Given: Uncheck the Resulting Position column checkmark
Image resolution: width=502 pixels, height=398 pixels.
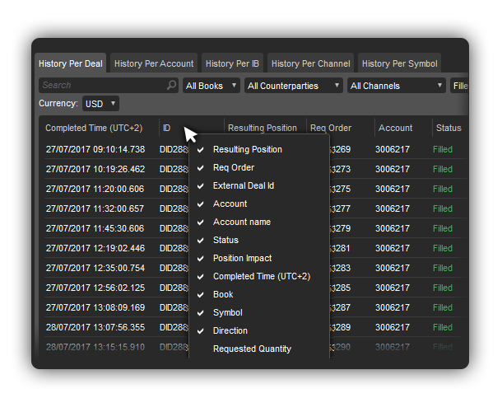Looking at the screenshot, I should [201, 150].
